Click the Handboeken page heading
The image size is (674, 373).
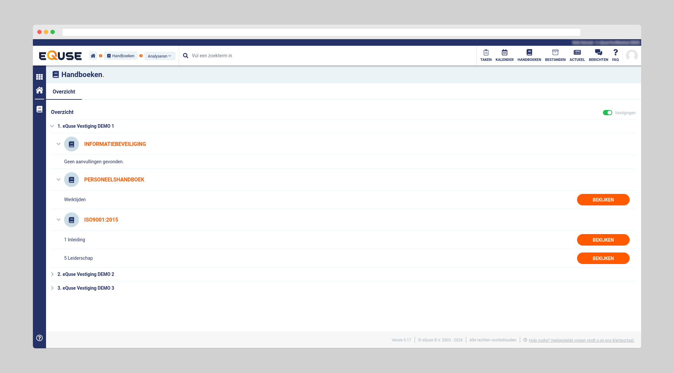click(x=83, y=74)
